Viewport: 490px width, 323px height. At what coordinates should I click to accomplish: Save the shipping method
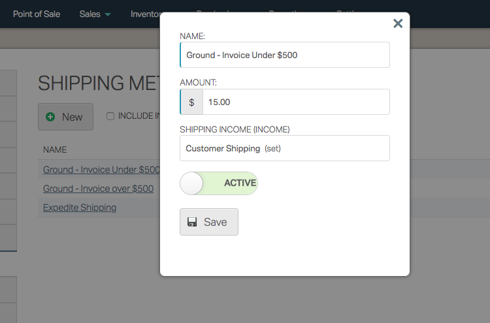tap(209, 222)
